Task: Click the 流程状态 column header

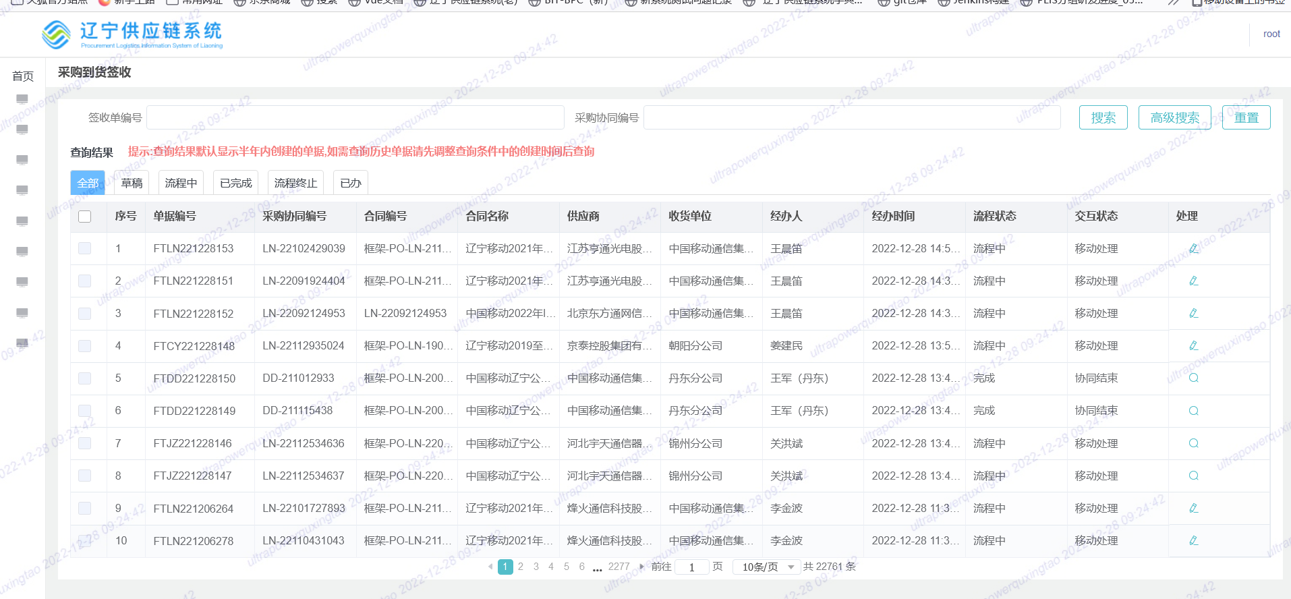Action: coord(995,216)
